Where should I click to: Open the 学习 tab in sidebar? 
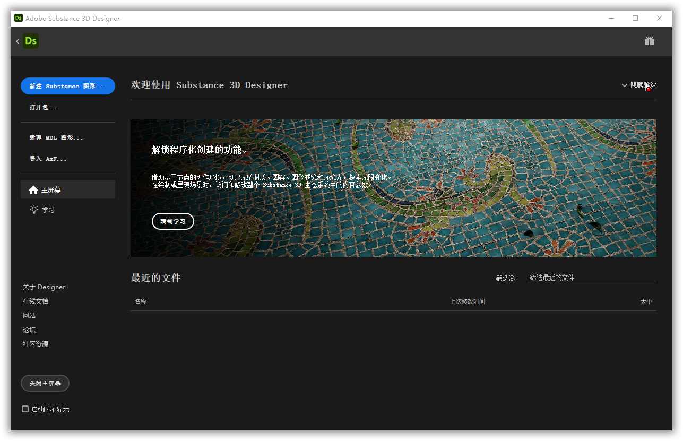click(48, 210)
